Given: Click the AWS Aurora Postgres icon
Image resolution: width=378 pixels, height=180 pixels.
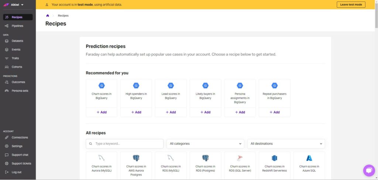Looking at the screenshot, I should coord(136,158).
